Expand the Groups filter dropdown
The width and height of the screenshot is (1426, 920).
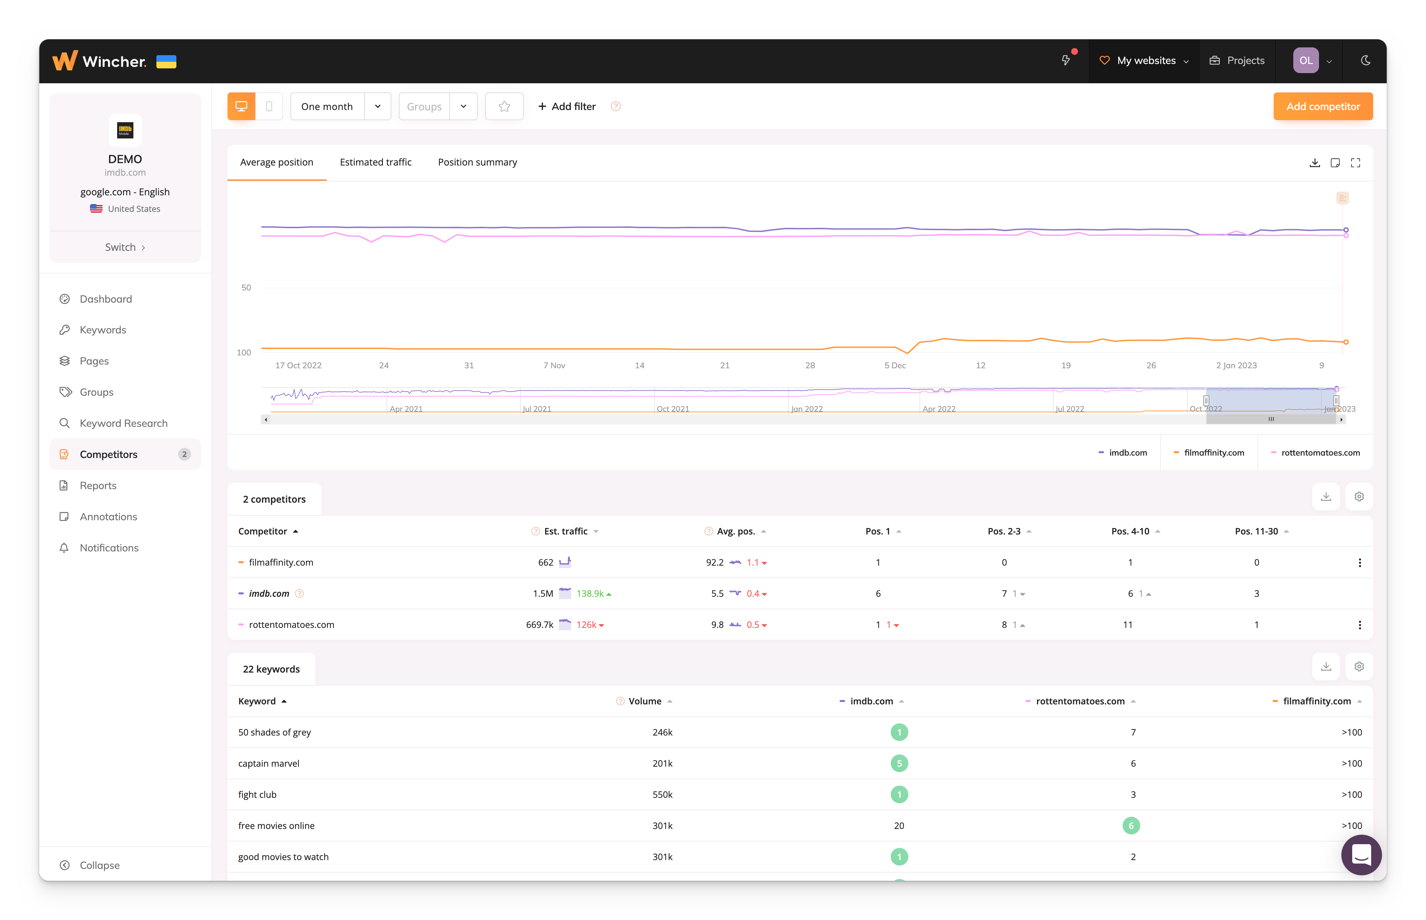(463, 106)
